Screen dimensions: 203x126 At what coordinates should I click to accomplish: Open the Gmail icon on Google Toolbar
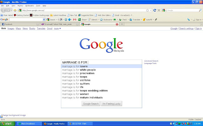(75, 20)
